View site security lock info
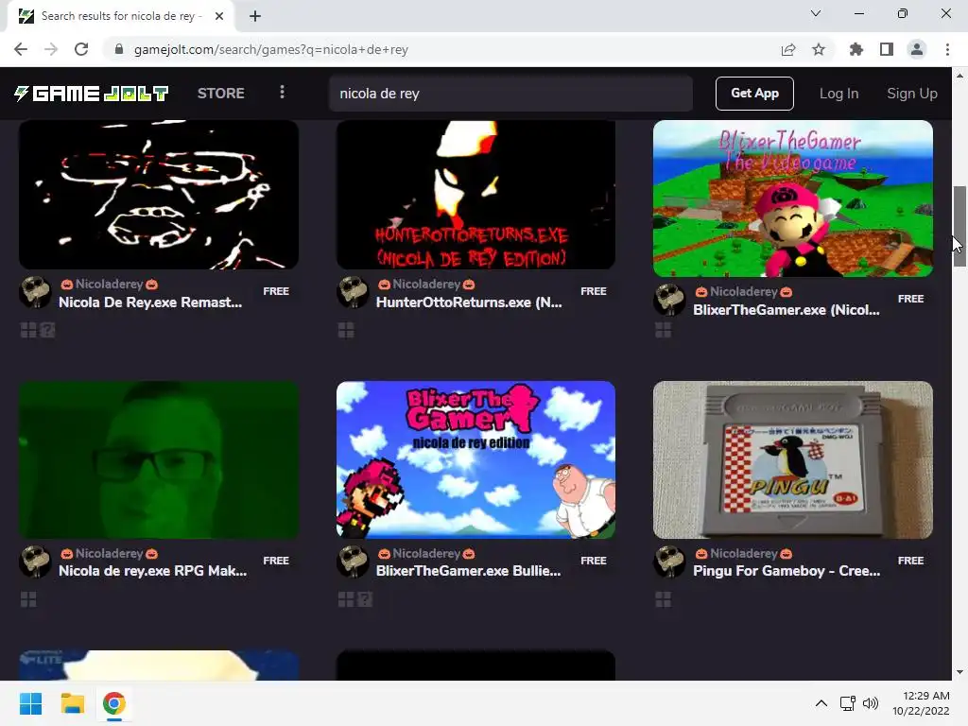Image resolution: width=968 pixels, height=726 pixels. point(119,49)
